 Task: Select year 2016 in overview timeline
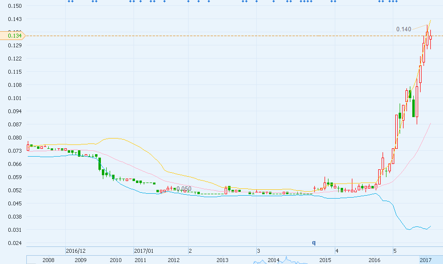[374, 260]
